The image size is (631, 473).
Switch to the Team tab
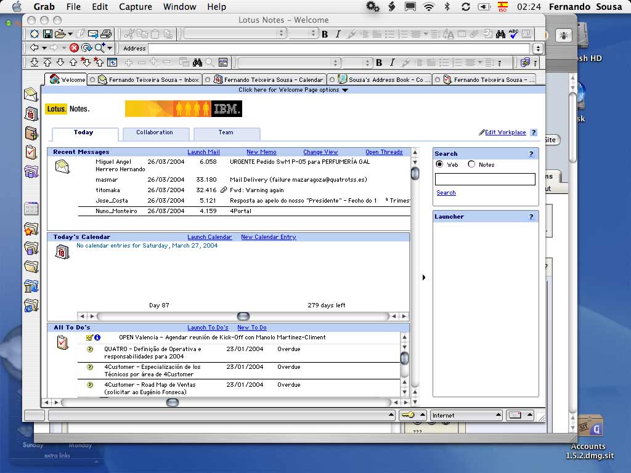226,133
